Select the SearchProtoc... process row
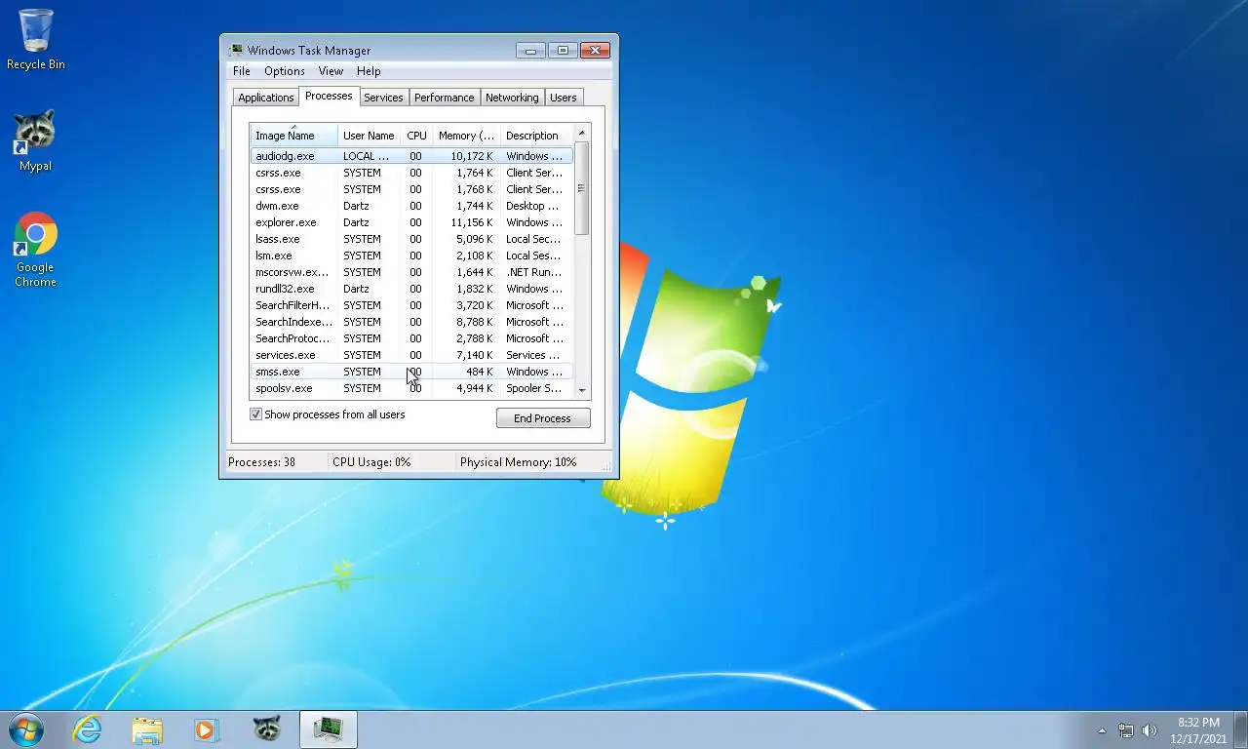The width and height of the screenshot is (1248, 749). [x=411, y=338]
